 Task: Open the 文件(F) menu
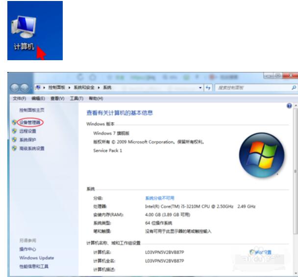click(19, 98)
